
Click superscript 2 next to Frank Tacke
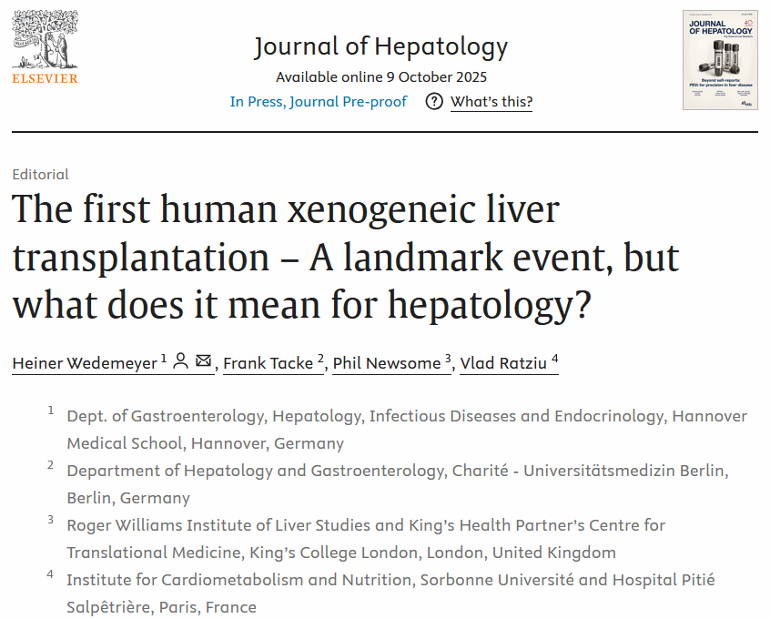321,360
